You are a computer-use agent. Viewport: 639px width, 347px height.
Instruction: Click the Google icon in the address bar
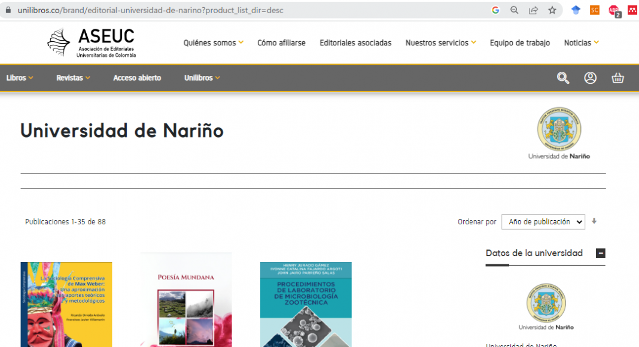(x=495, y=10)
